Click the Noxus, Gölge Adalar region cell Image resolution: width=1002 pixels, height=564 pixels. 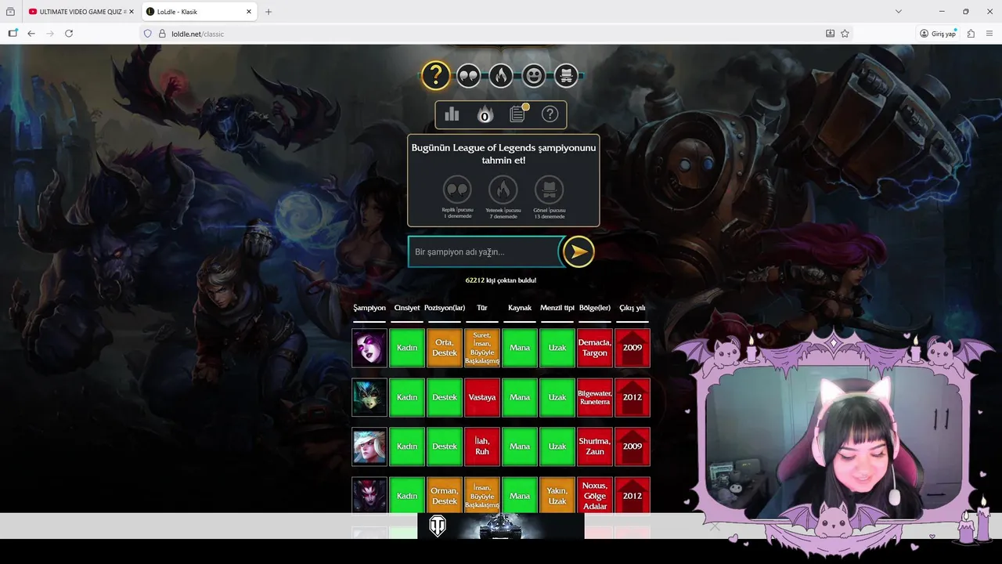coord(595,496)
